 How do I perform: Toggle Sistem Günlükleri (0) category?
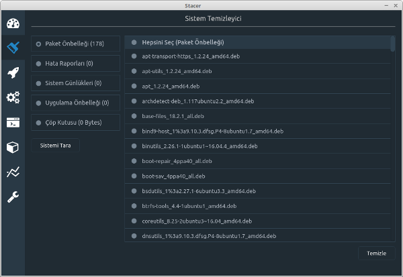75,83
